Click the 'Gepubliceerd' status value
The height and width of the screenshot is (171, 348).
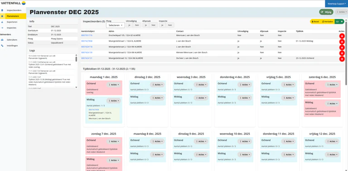coord(57,43)
